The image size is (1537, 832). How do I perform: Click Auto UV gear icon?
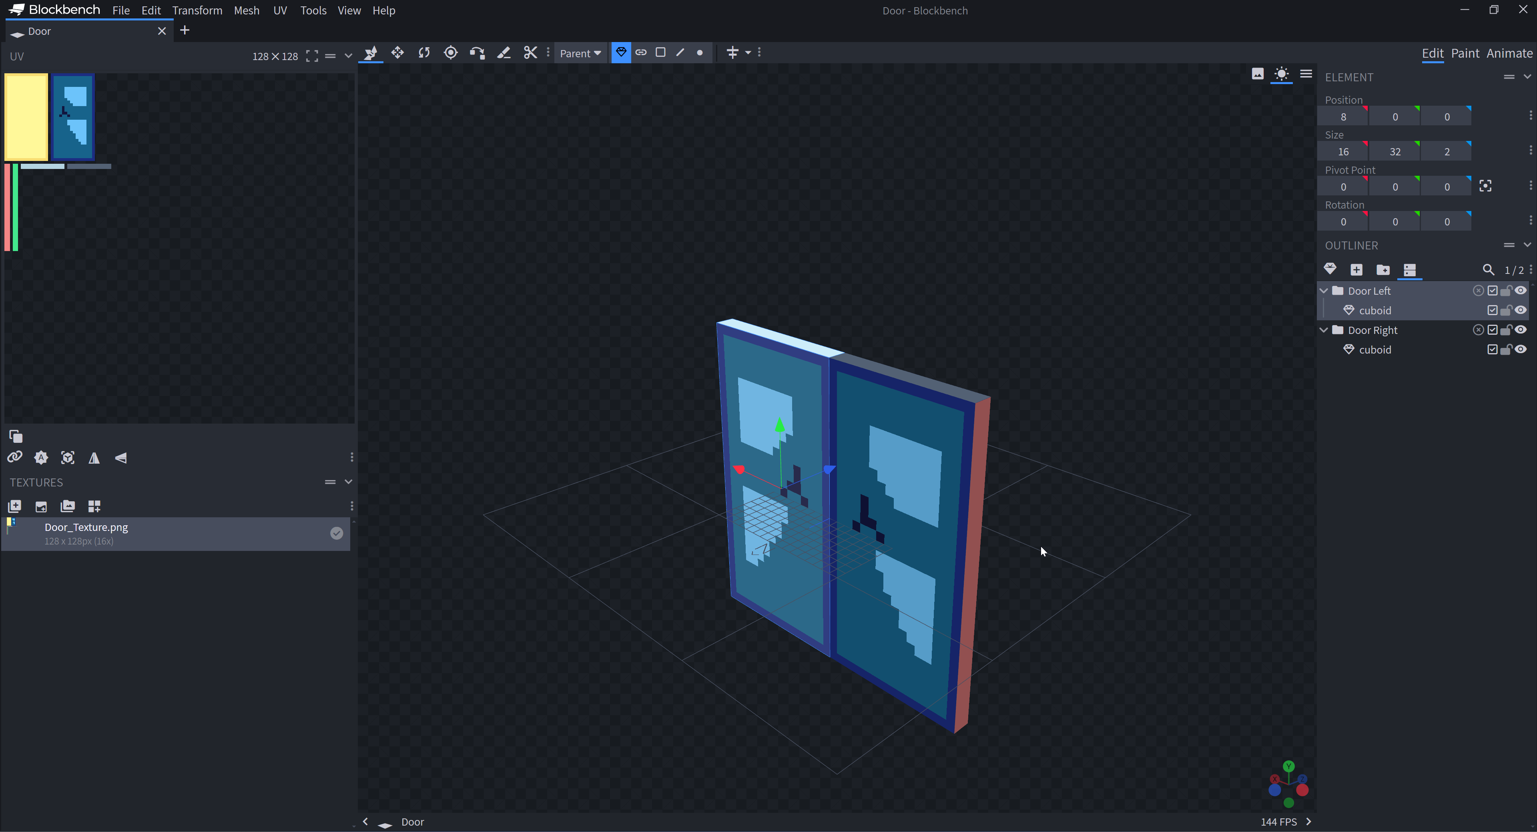41,458
